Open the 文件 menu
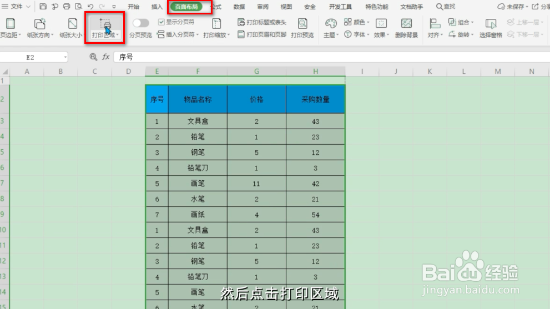 (16, 6)
